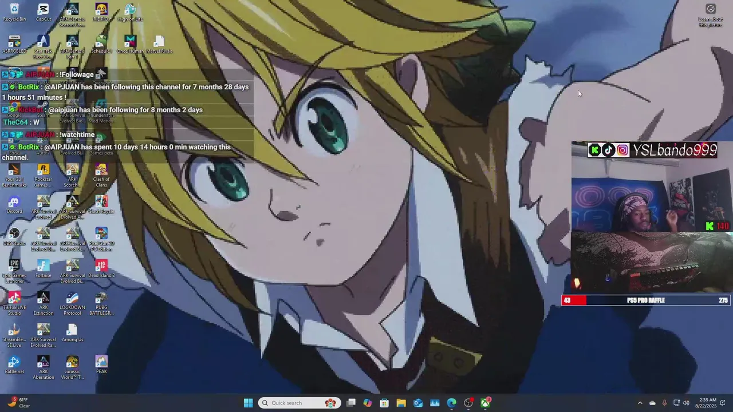Open the ASRRGBLED desktop shortcut

pos(14,44)
